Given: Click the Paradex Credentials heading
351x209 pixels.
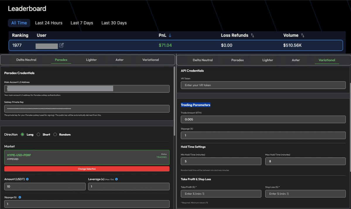Looking at the screenshot, I should pyautogui.click(x=19, y=73).
